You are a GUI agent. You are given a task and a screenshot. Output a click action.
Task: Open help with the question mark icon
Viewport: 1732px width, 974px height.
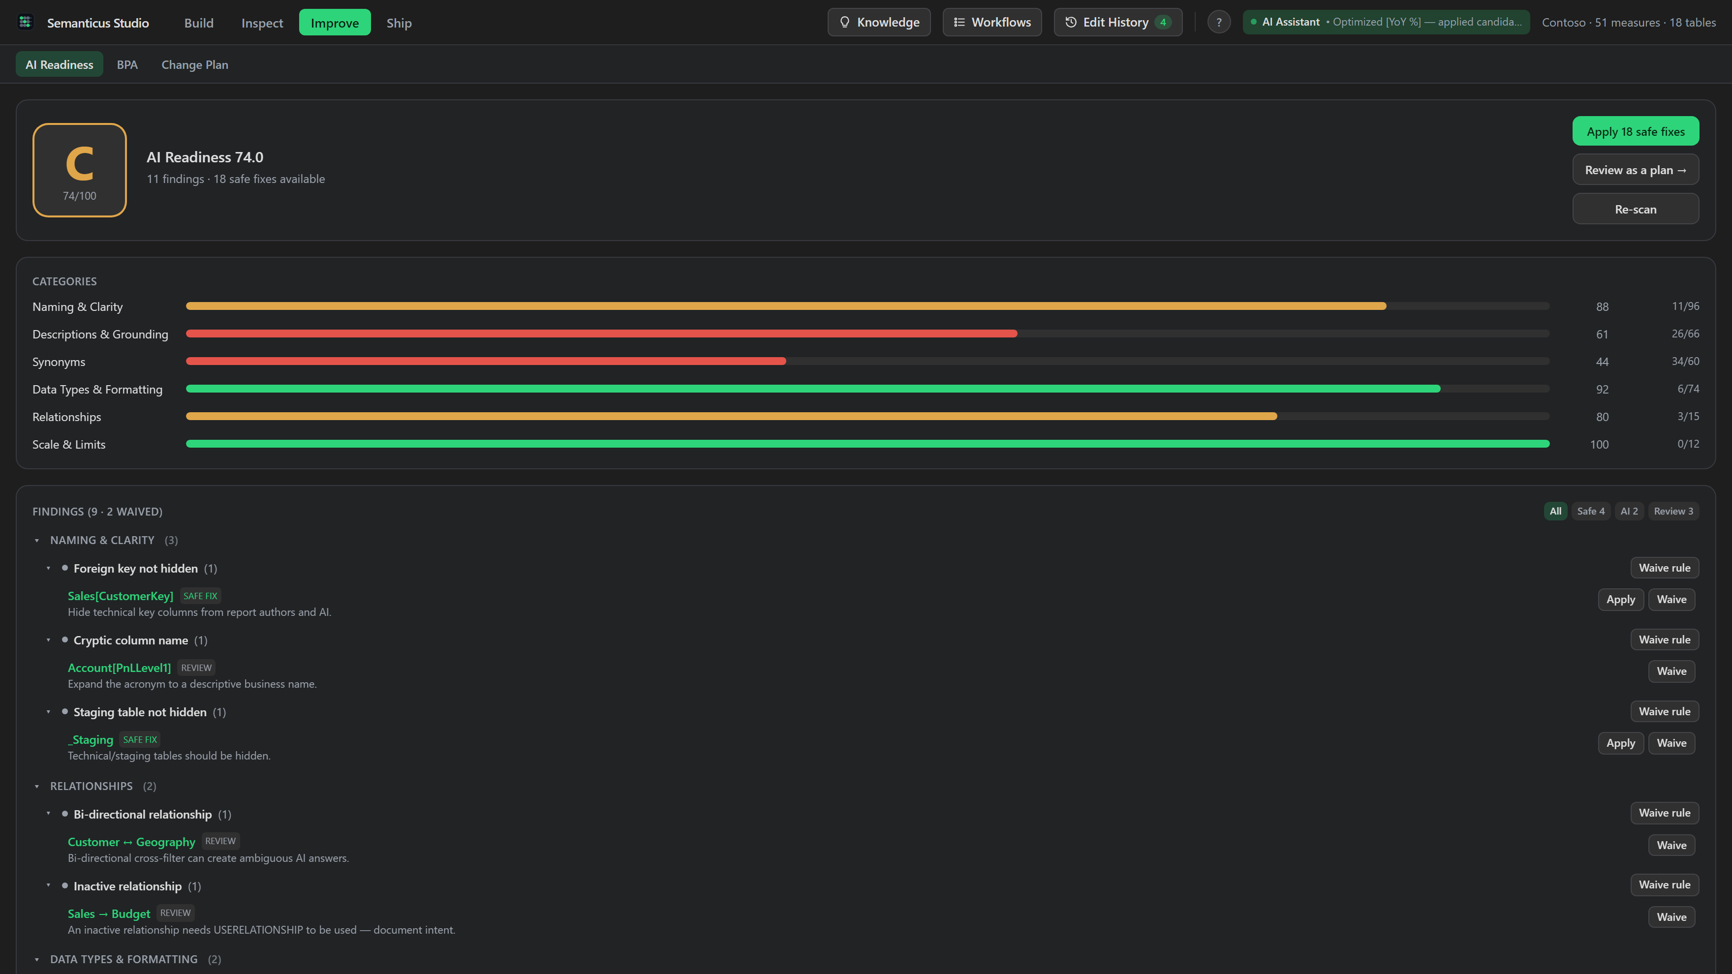tap(1219, 22)
